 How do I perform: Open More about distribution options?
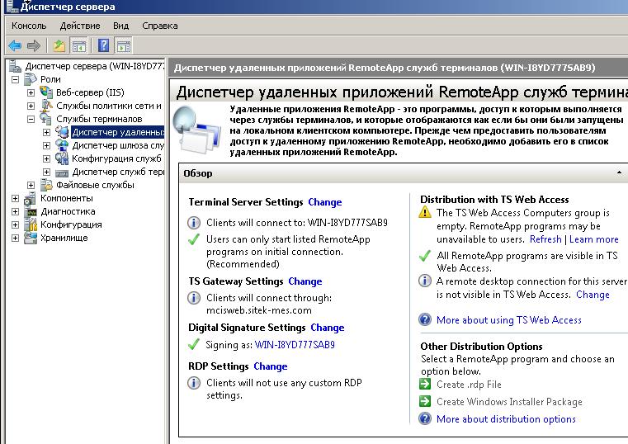[x=506, y=419]
